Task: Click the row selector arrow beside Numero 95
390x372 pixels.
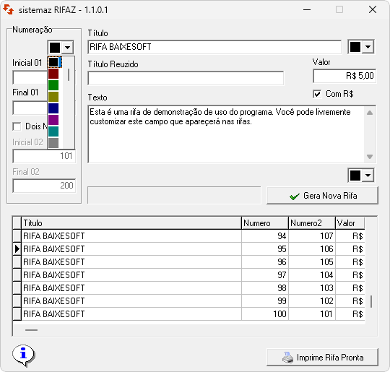Action: 17,248
